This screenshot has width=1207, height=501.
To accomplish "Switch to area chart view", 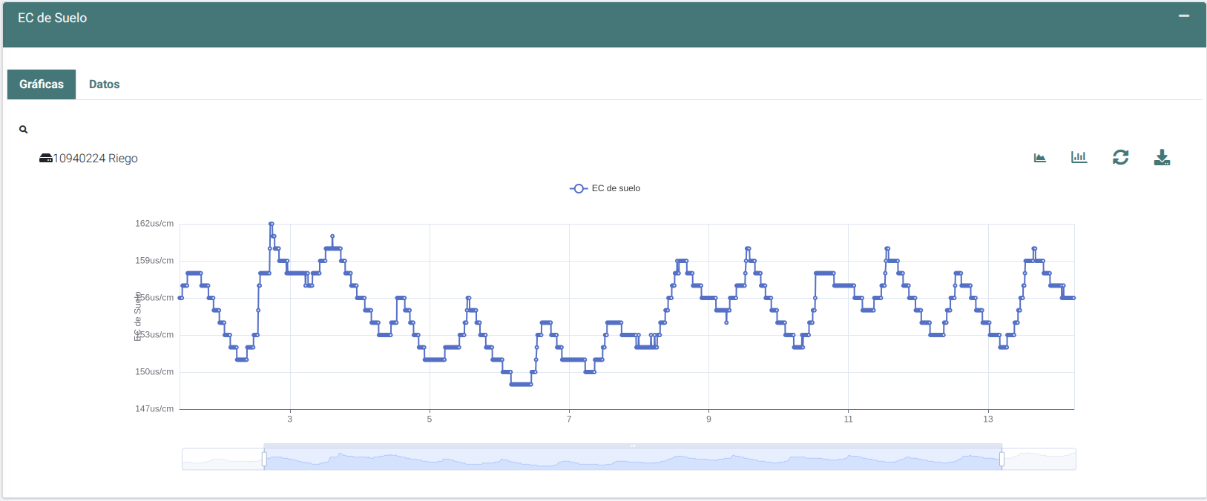I will 1039,158.
